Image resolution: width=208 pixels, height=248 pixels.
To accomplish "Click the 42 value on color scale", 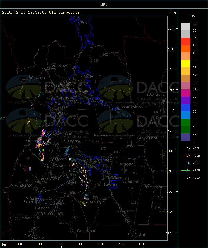I will (194, 89).
